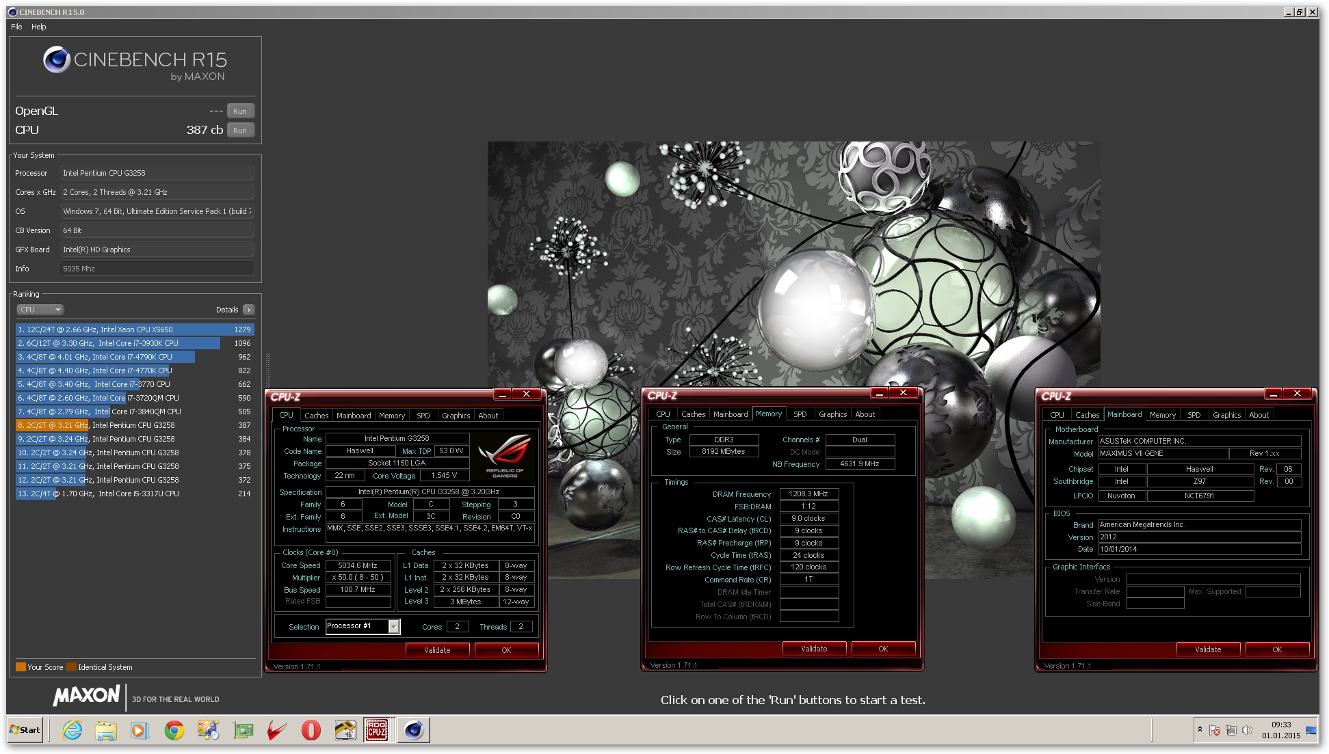Open Internet Explorer from the taskbar
The image size is (1329, 754).
[72, 730]
